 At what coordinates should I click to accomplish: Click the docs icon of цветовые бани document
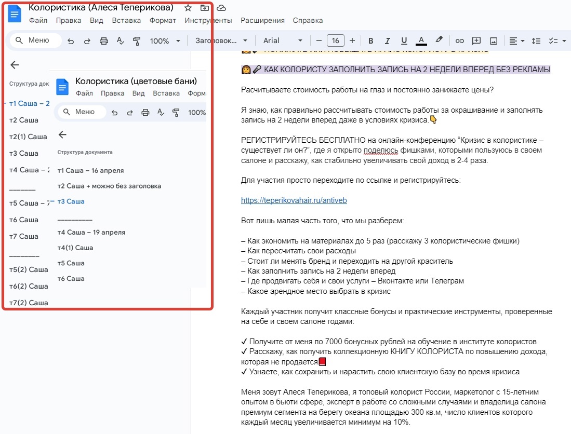click(x=62, y=87)
